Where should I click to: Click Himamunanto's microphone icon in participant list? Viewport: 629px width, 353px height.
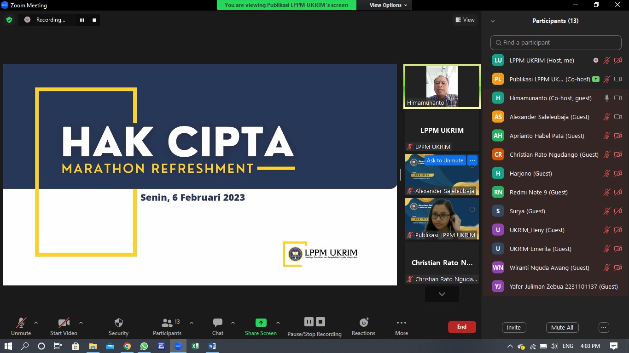pos(607,98)
